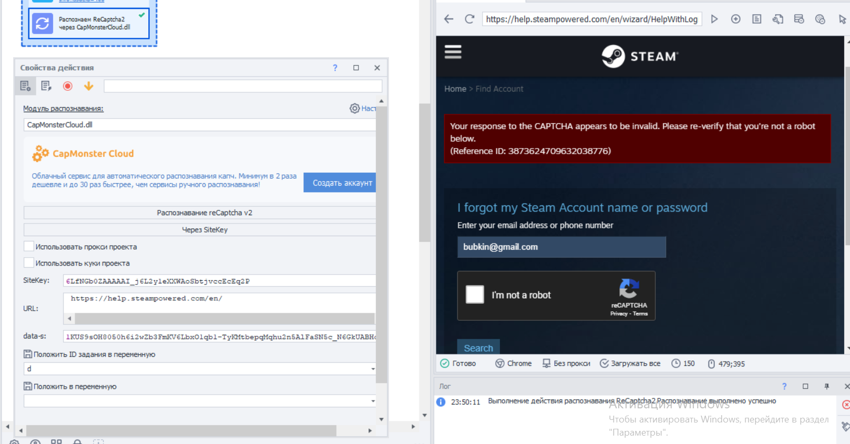Pin the log panel
This screenshot has width=850, height=444.
[826, 386]
